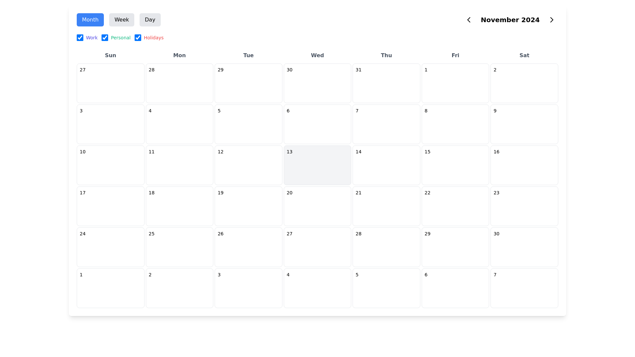The height and width of the screenshot is (357, 635).
Task: Disable the Personal calendar filter
Action: tap(105, 38)
